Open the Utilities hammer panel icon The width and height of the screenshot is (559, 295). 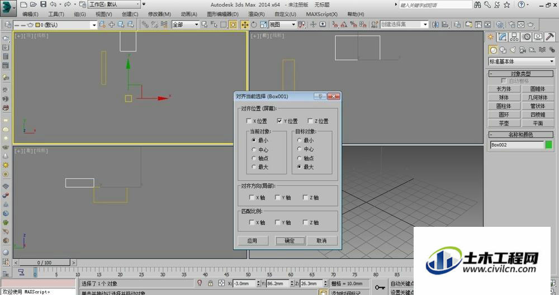point(549,37)
